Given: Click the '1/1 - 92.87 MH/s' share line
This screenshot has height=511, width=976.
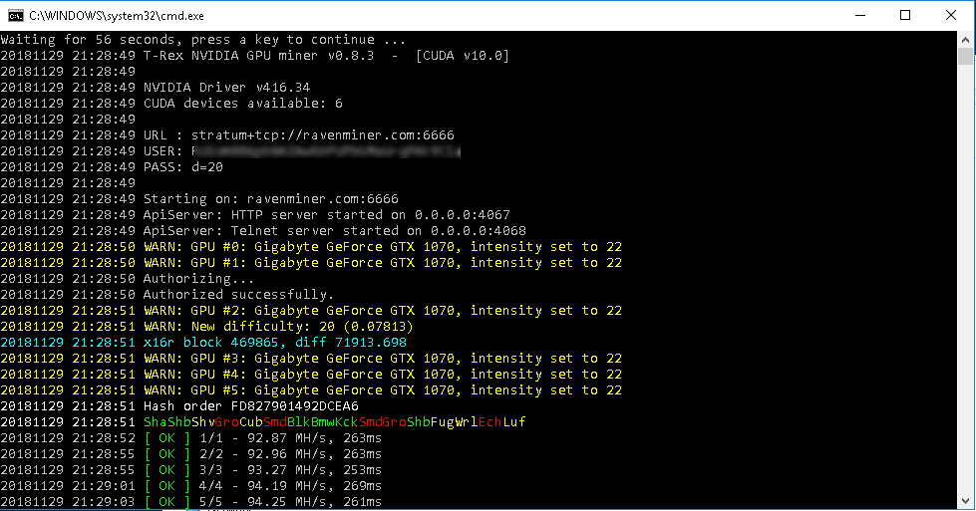Looking at the screenshot, I should (191, 438).
